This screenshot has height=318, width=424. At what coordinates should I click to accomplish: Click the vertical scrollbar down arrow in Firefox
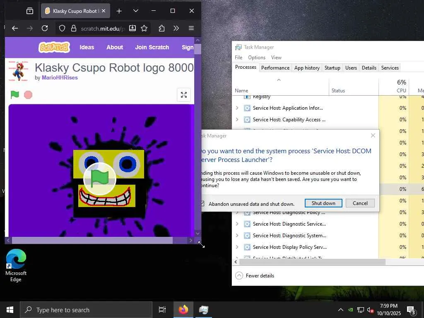click(x=198, y=233)
